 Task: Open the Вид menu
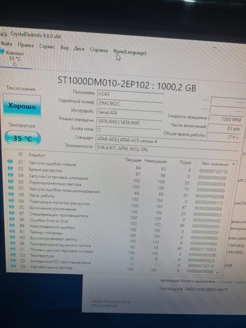point(65,48)
